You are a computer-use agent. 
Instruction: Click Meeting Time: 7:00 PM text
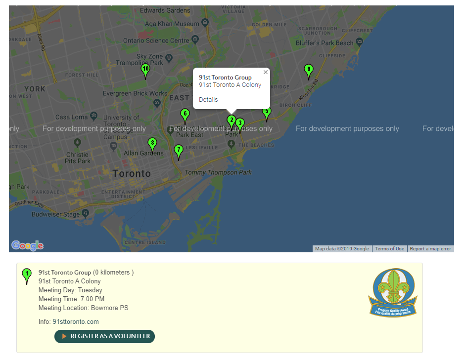click(x=71, y=299)
